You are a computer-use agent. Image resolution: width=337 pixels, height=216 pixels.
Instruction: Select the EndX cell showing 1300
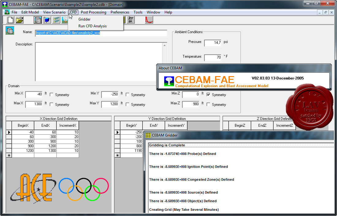(45, 151)
